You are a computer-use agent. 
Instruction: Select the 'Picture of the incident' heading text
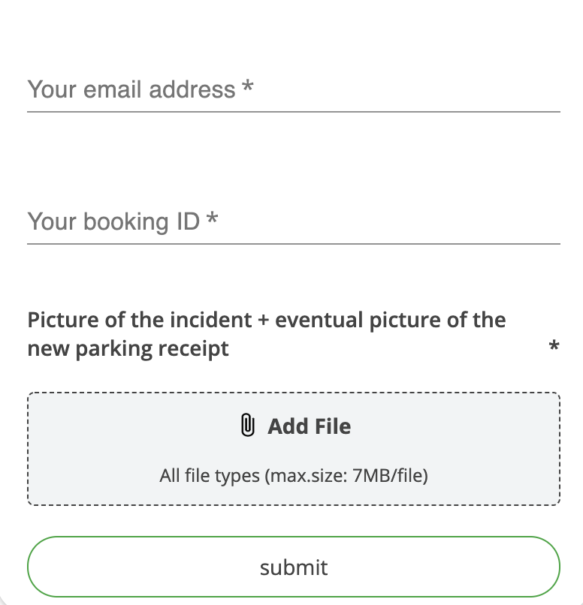coord(140,320)
